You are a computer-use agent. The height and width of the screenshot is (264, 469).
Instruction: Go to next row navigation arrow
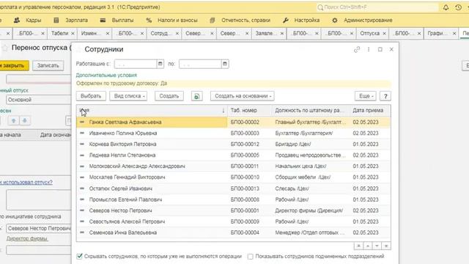pos(377,246)
